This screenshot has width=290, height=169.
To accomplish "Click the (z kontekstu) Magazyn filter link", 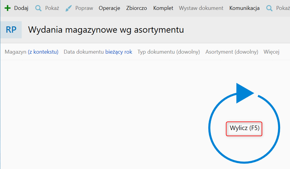I will (43, 52).
